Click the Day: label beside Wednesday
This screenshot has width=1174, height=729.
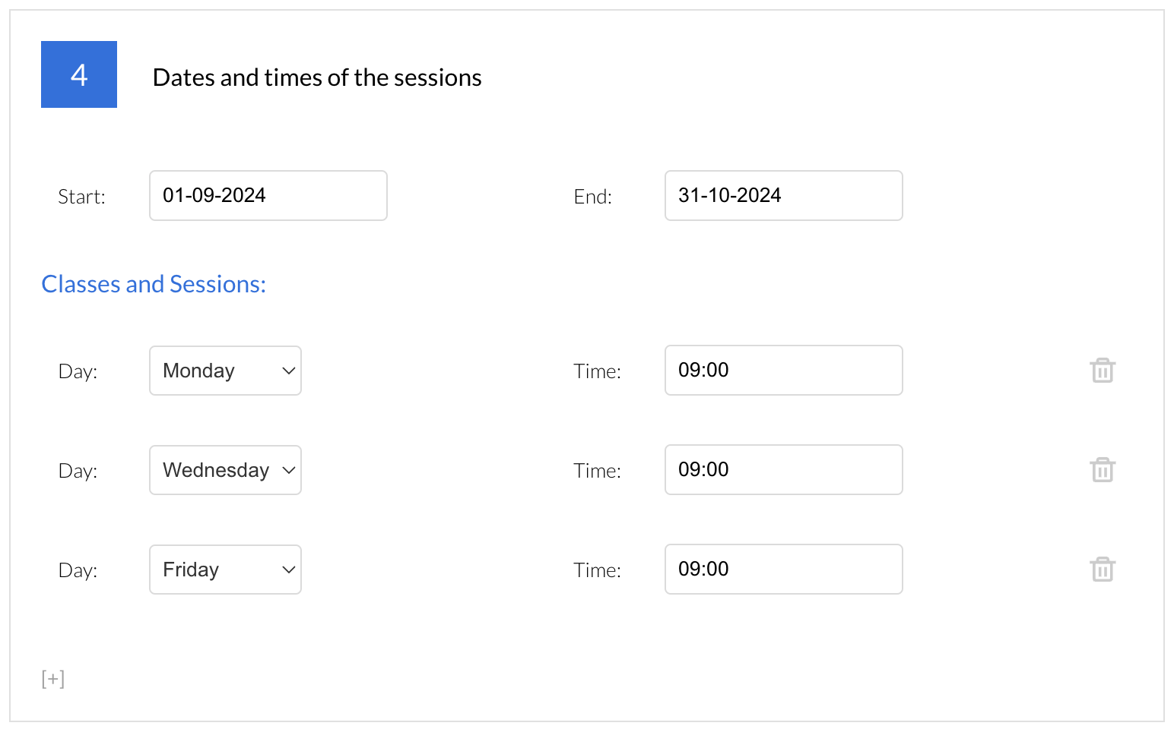(x=78, y=471)
